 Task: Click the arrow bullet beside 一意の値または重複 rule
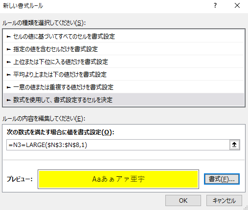9,87
